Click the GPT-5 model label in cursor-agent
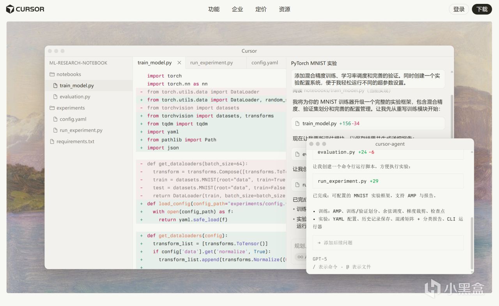This screenshot has width=499, height=306. 320,259
